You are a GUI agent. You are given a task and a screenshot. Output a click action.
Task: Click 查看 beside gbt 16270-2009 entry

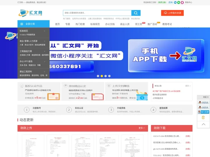click(x=188, y=149)
